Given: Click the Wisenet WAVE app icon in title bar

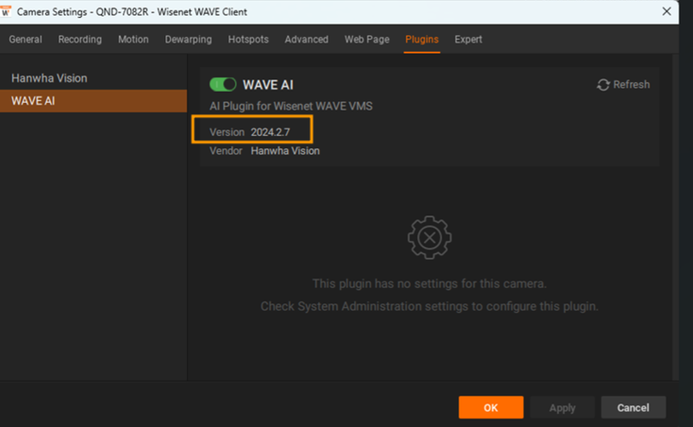Looking at the screenshot, I should (6, 11).
